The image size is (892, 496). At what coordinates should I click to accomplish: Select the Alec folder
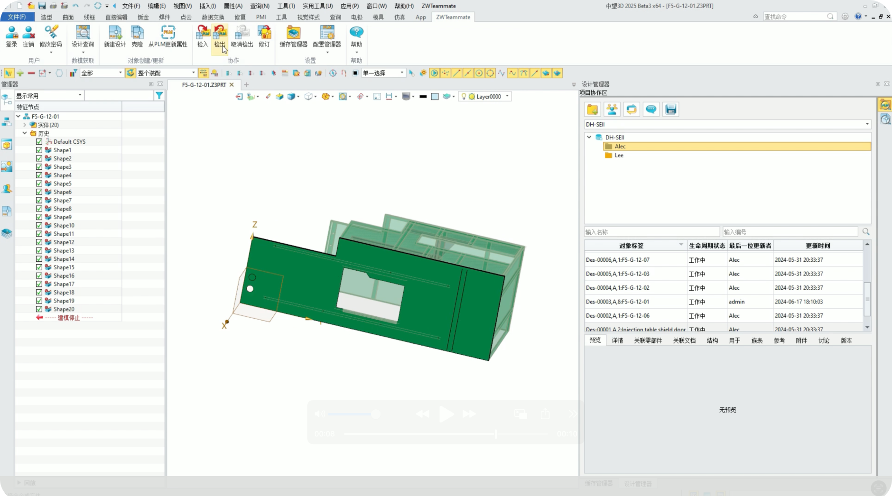click(x=737, y=147)
